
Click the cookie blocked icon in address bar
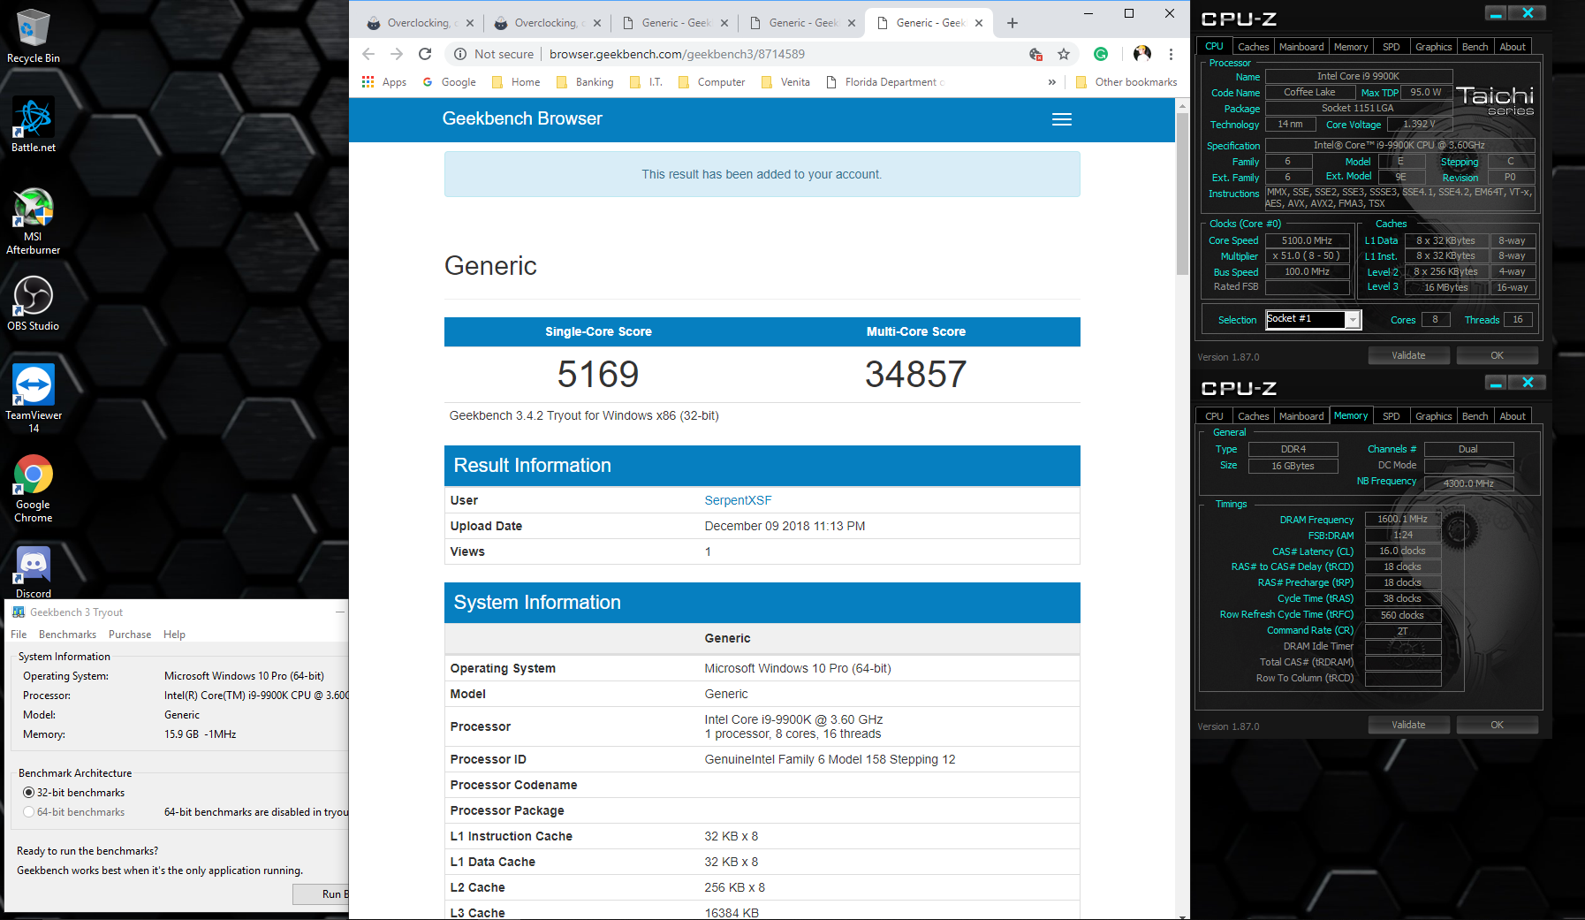click(1035, 54)
